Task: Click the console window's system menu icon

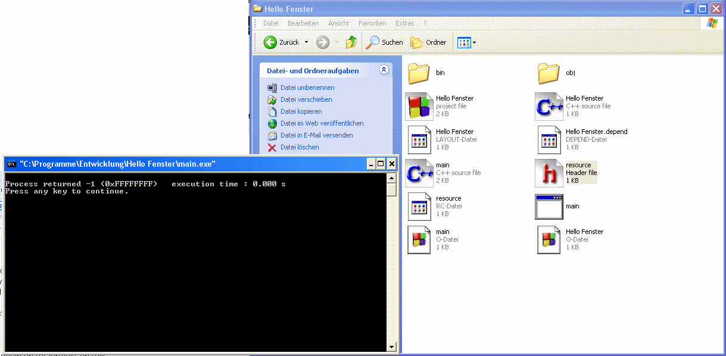Action: click(11, 164)
